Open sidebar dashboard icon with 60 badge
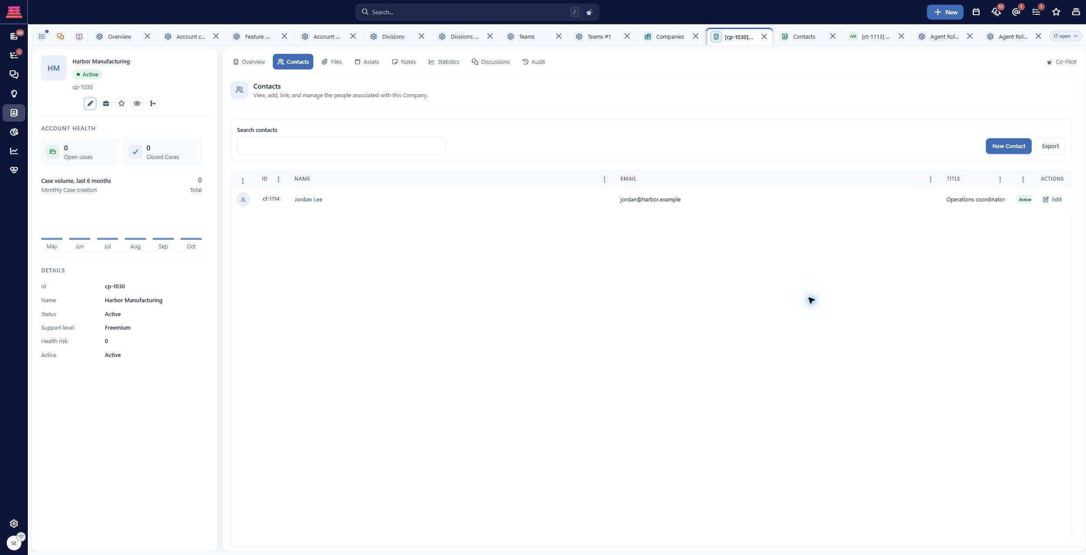Screen dimensions: 1086x555 [x=14, y=36]
